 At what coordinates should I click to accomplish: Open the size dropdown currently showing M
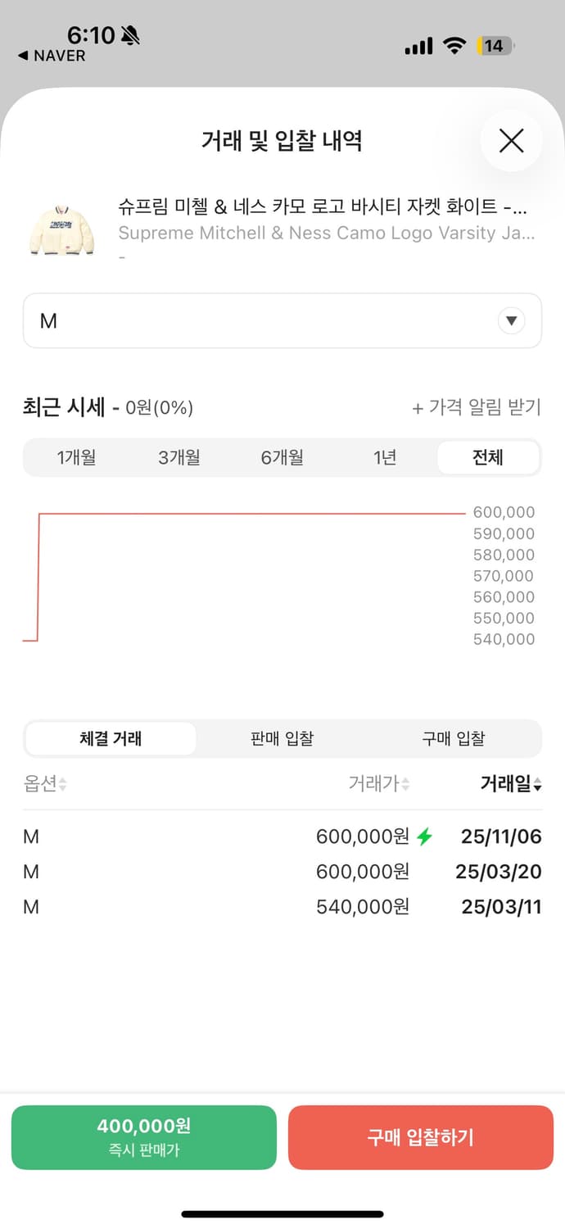(x=282, y=320)
